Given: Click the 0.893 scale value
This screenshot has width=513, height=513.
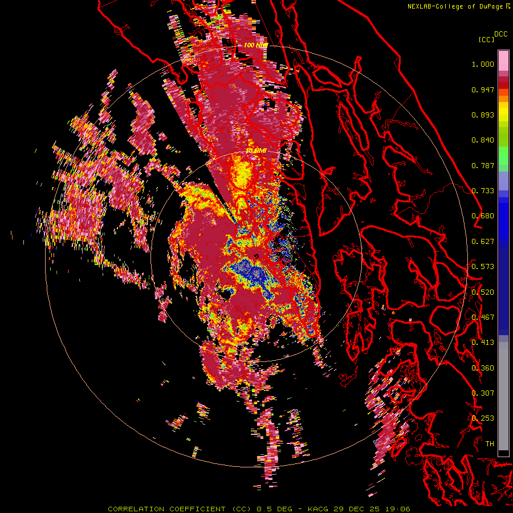Looking at the screenshot, I should [483, 115].
